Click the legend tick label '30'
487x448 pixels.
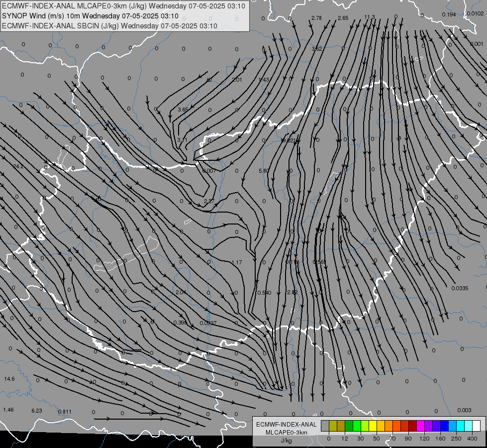(x=361, y=439)
